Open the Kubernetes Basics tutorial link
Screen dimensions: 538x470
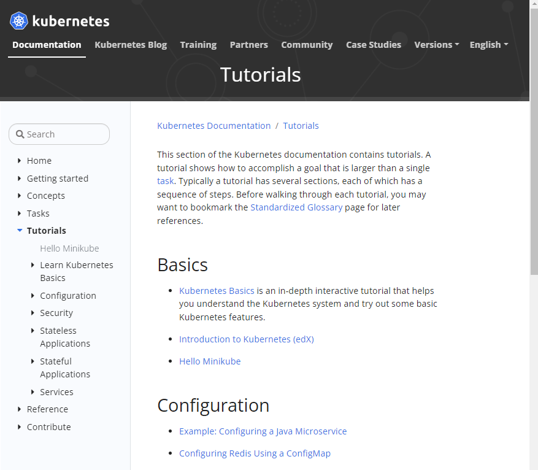click(x=217, y=291)
